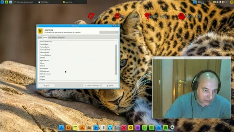
Task: Click the light-blue third icon in the top panel
Action: click(x=11, y=2)
